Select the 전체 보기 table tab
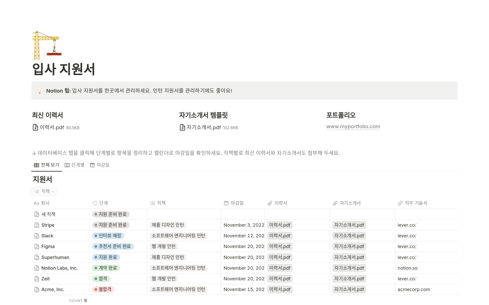 click(47, 165)
